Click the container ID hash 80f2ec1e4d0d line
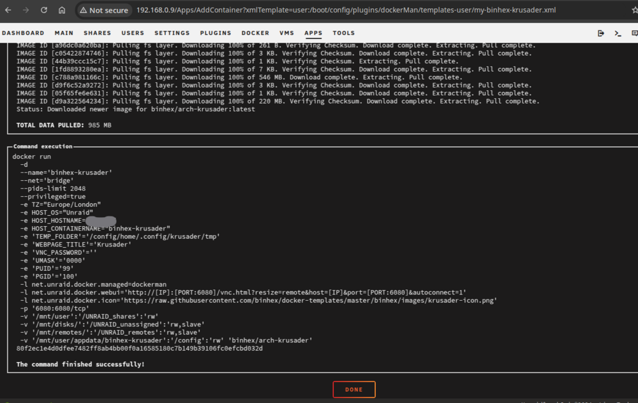638x403 pixels. point(140,349)
